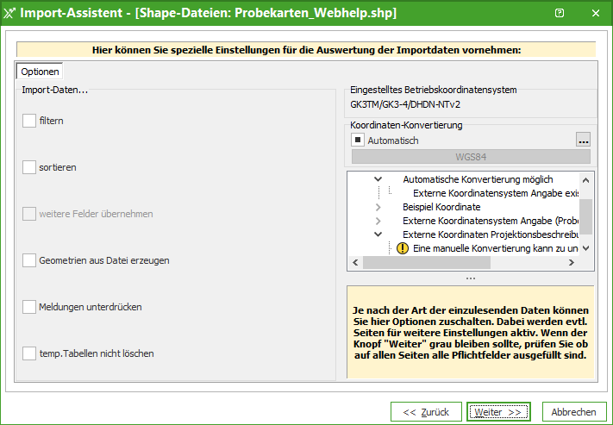The image size is (613, 425).
Task: Enable the 'filtern' checkbox
Action: tap(29, 121)
